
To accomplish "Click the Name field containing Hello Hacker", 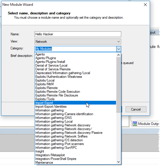I will pos(78,34).
